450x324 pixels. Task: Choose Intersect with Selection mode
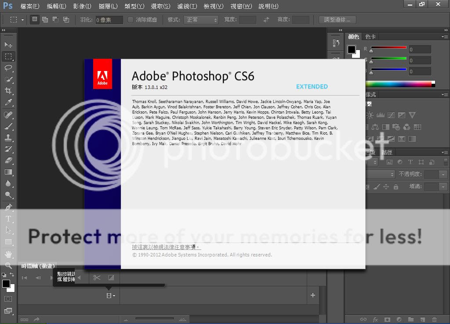pos(66,19)
